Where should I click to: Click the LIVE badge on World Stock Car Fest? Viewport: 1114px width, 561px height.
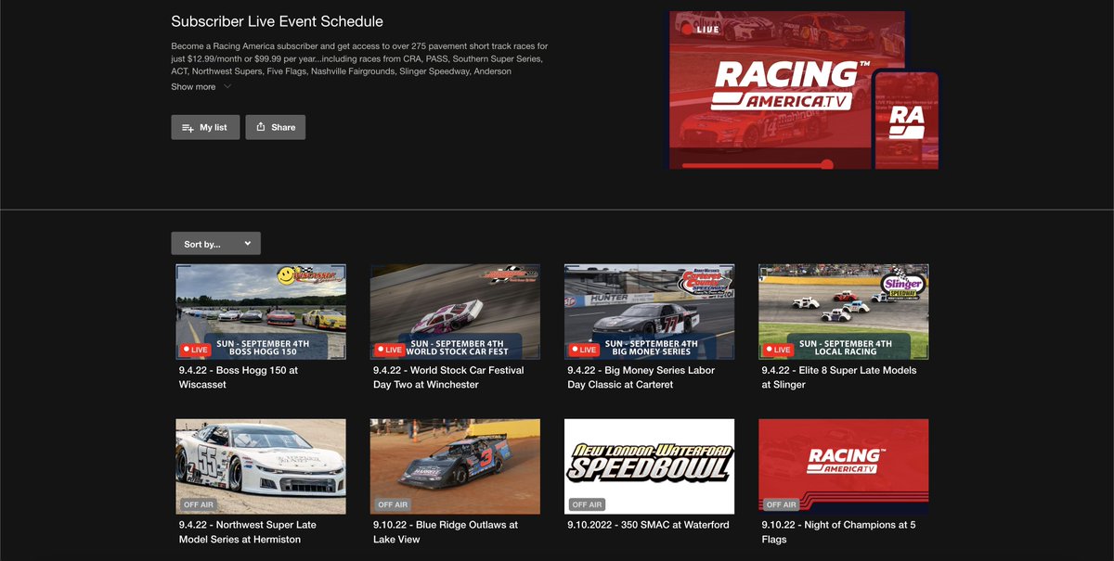389,350
